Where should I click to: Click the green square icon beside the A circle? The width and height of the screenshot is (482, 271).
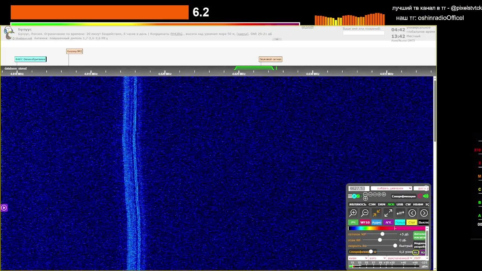(358, 196)
